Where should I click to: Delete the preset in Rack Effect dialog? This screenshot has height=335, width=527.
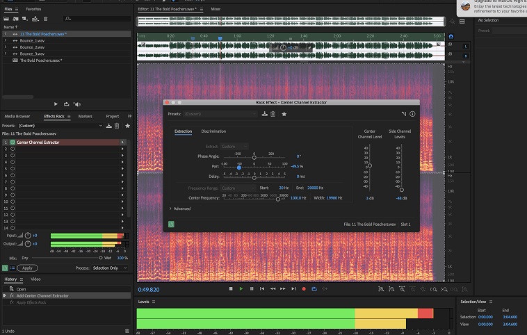point(273,114)
